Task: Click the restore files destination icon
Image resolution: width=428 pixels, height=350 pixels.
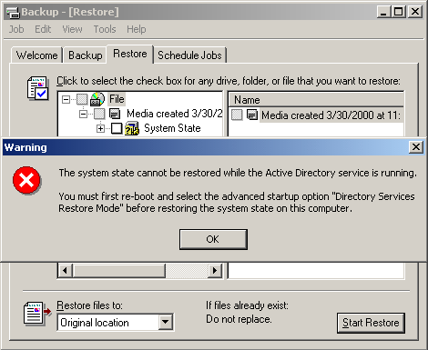Action: point(37,314)
